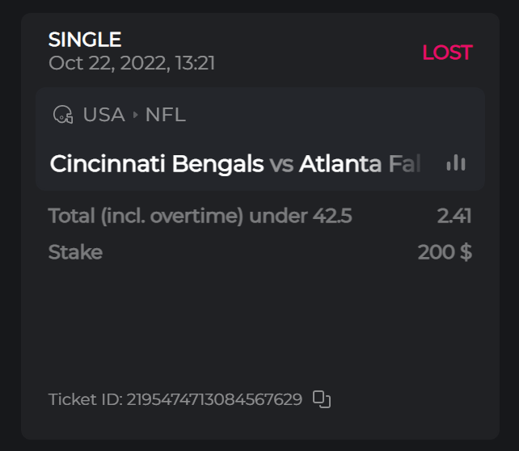Screen dimensions: 519x451
Task: Open the USA country link
Action: [x=103, y=115]
